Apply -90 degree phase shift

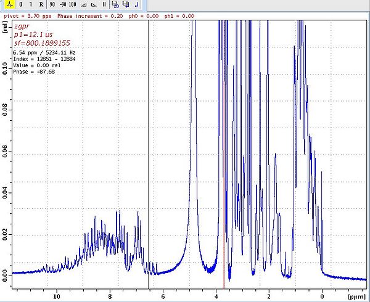(62, 5)
